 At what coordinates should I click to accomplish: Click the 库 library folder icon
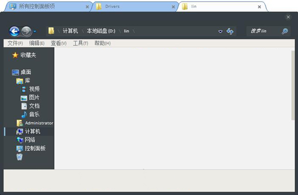click(19, 81)
